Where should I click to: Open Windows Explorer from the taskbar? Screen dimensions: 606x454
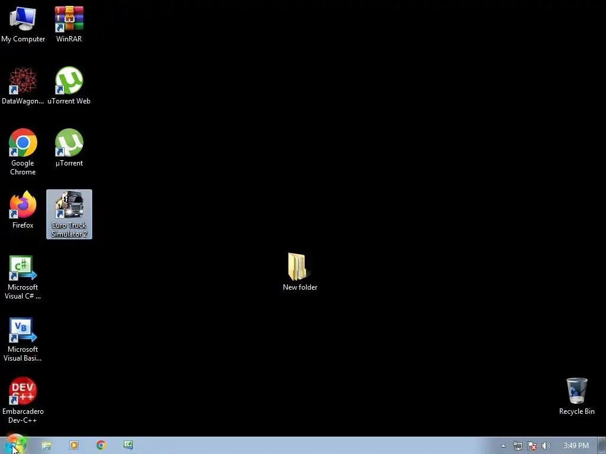click(x=46, y=446)
